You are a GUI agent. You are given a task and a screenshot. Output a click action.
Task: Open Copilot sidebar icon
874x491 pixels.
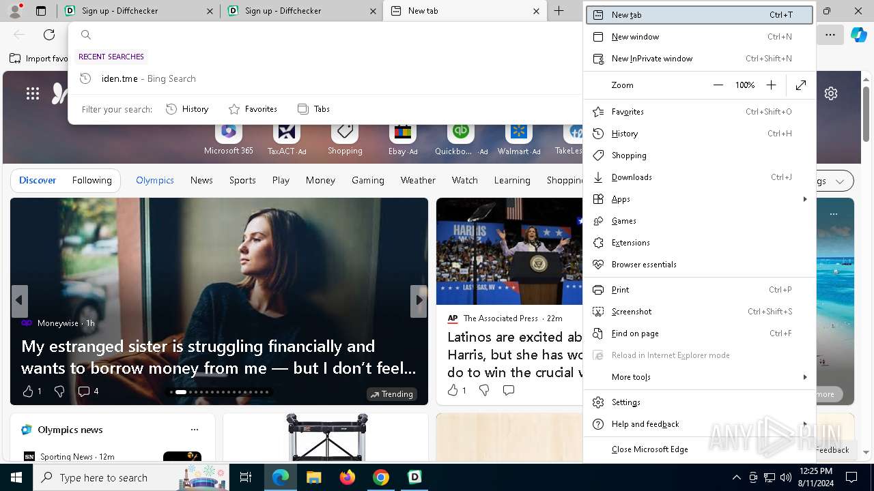858,35
